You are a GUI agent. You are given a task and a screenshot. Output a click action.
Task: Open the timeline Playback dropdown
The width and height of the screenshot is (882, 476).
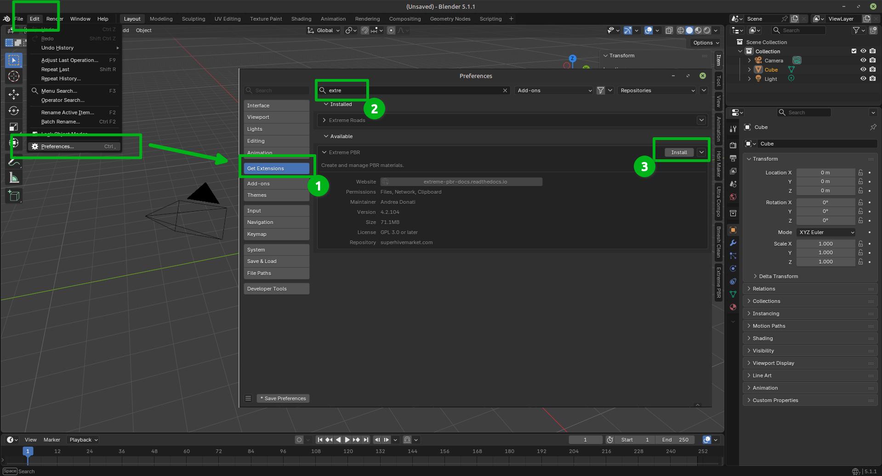(83, 440)
